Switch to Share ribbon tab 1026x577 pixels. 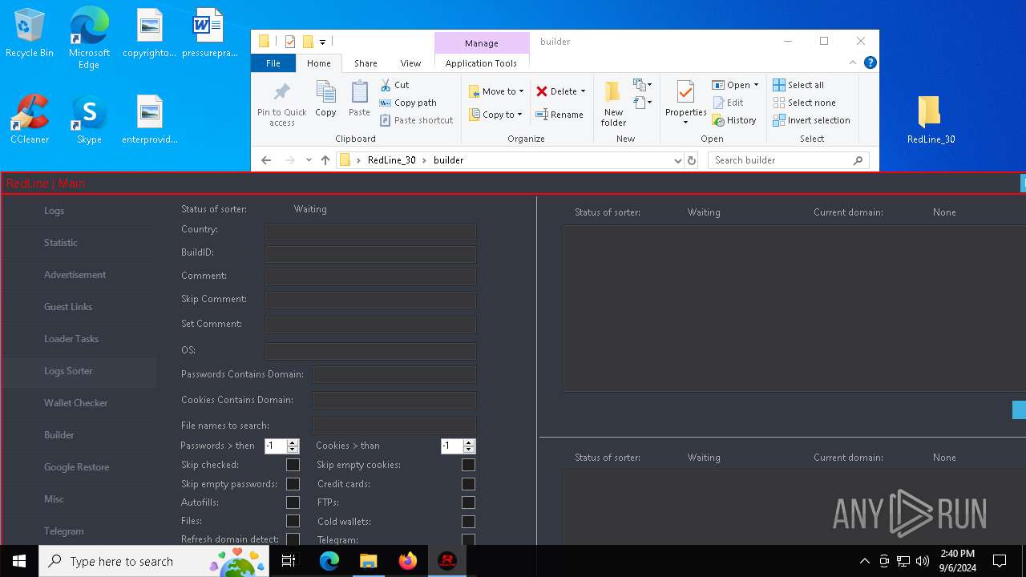click(366, 63)
